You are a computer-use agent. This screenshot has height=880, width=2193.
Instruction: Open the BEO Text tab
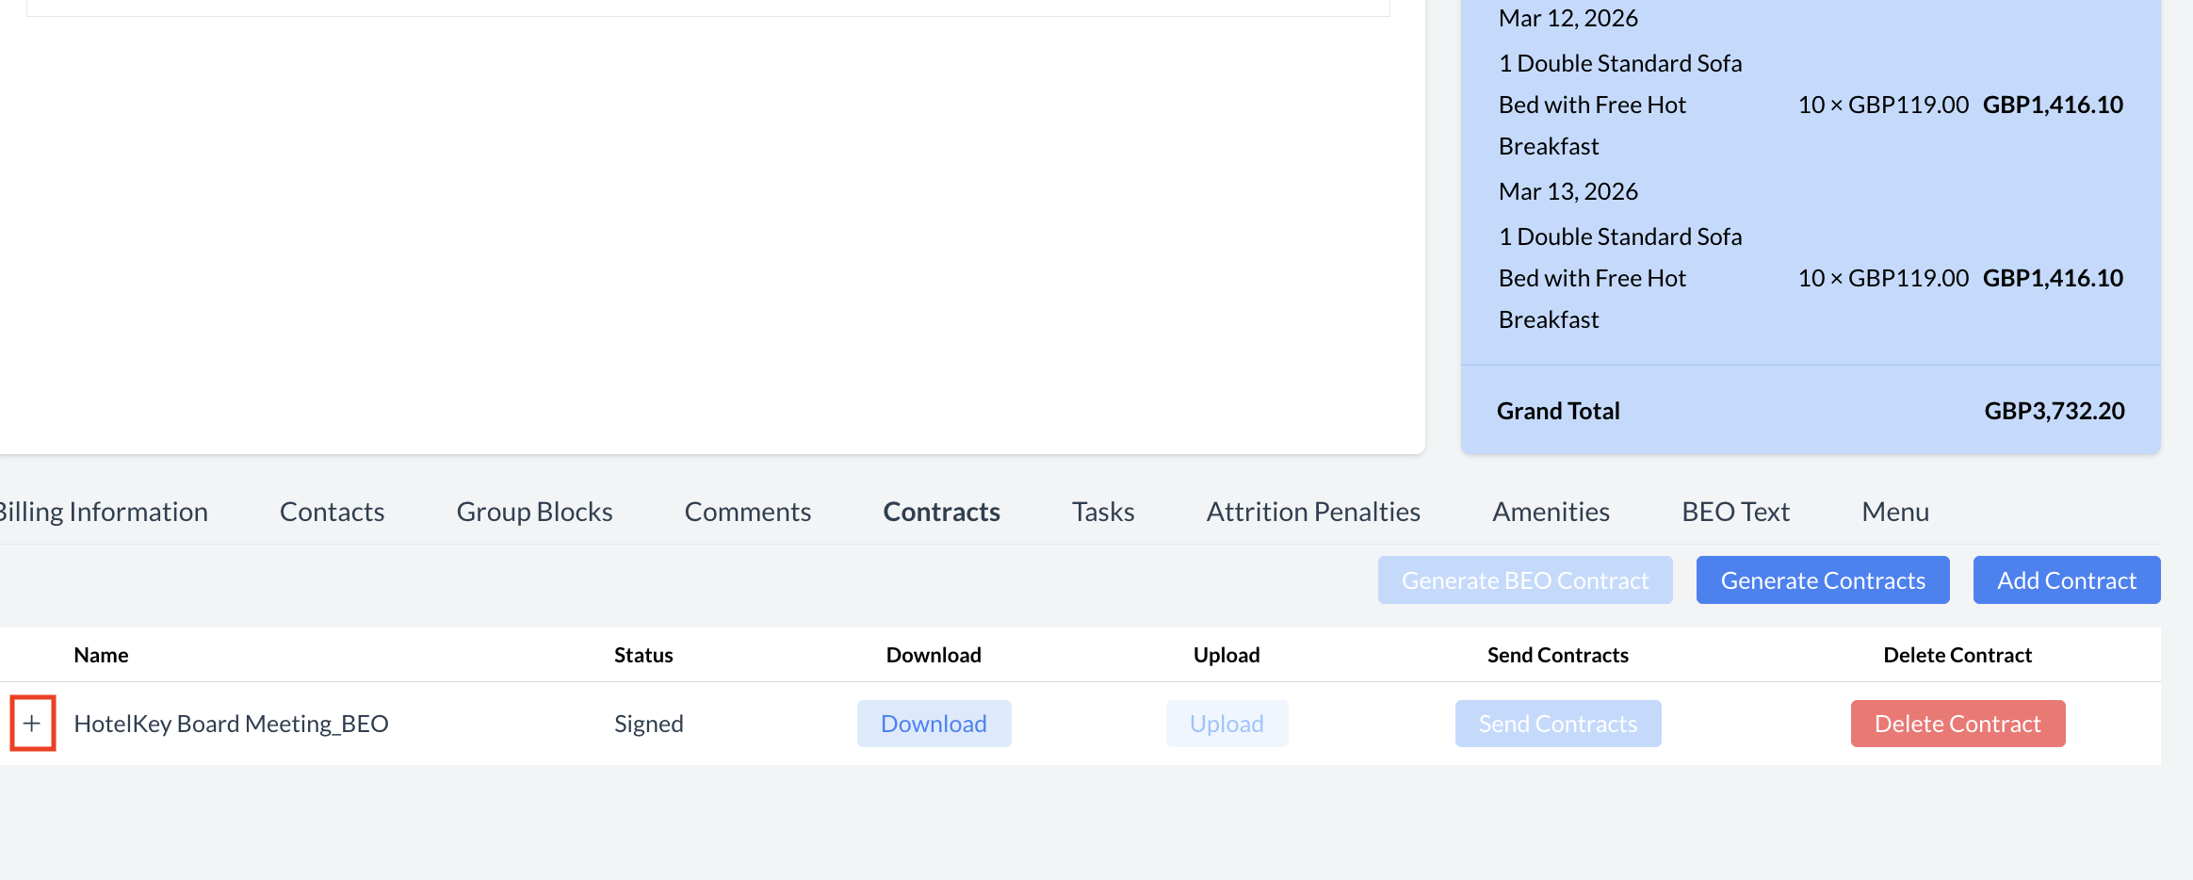[x=1735, y=512]
